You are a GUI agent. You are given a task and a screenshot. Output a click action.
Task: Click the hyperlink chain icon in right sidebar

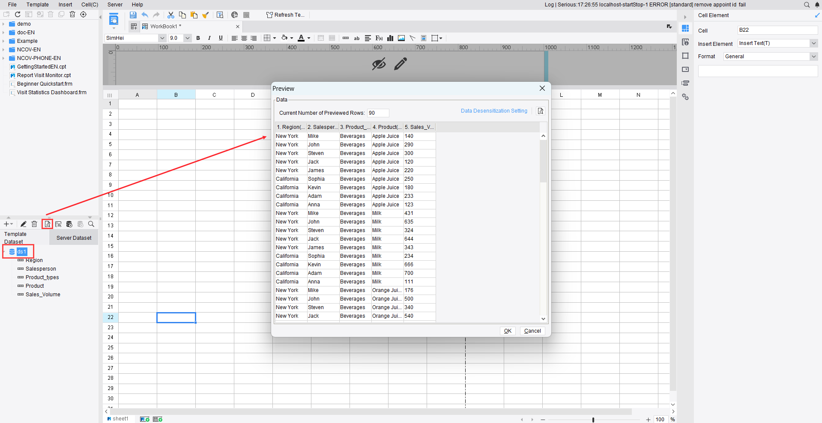pyautogui.click(x=685, y=97)
